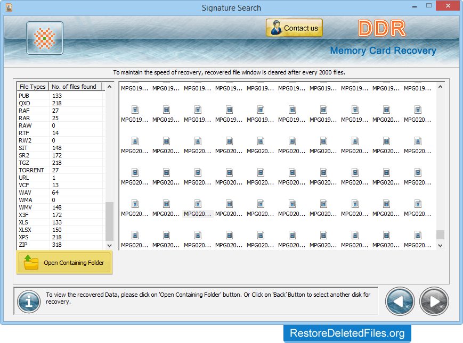Viewport: 463px width, 343px height.
Task: Select the SIT file type row
Action: pyautogui.click(x=61, y=148)
